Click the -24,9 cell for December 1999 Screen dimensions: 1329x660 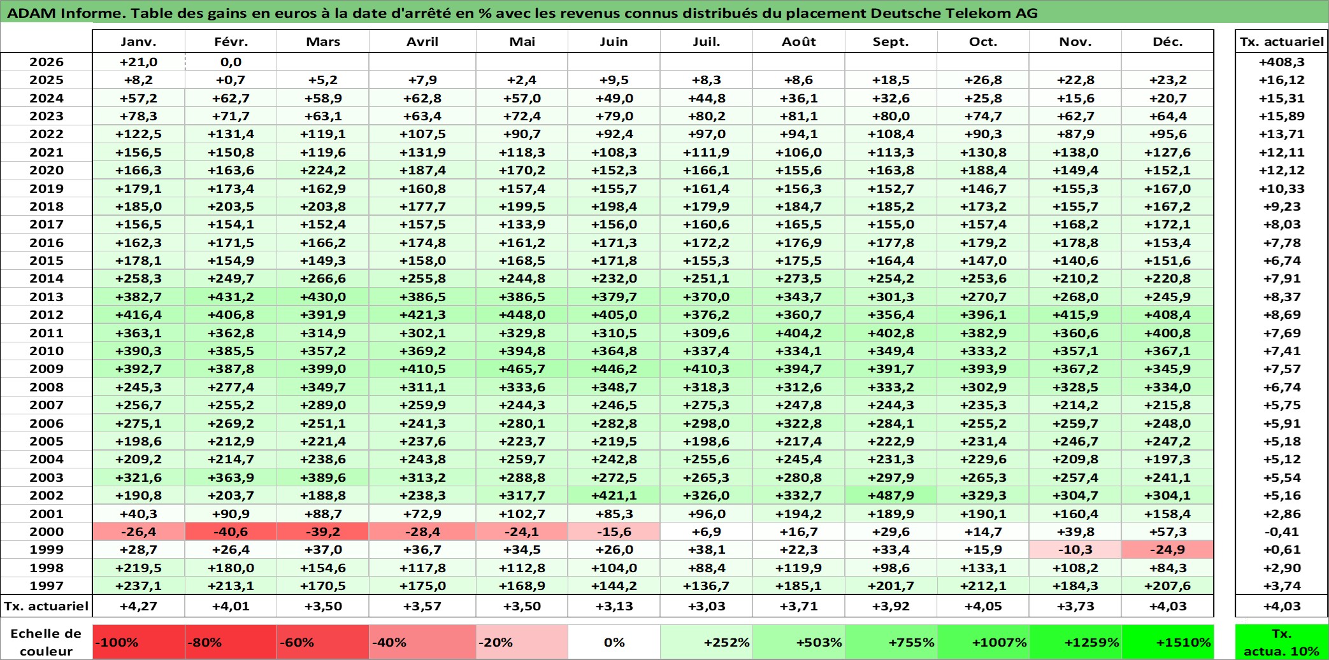pyautogui.click(x=1168, y=549)
